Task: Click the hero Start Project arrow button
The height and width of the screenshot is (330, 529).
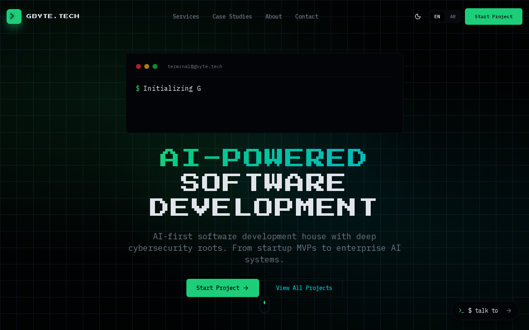Action: 223,288
